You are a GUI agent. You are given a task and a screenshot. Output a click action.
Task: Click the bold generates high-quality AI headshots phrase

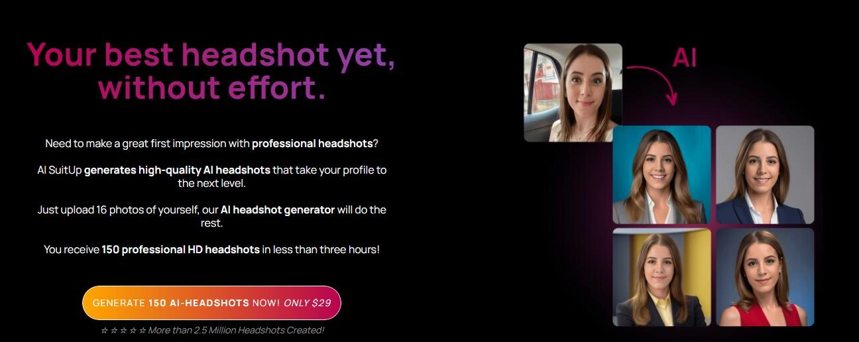coord(177,170)
